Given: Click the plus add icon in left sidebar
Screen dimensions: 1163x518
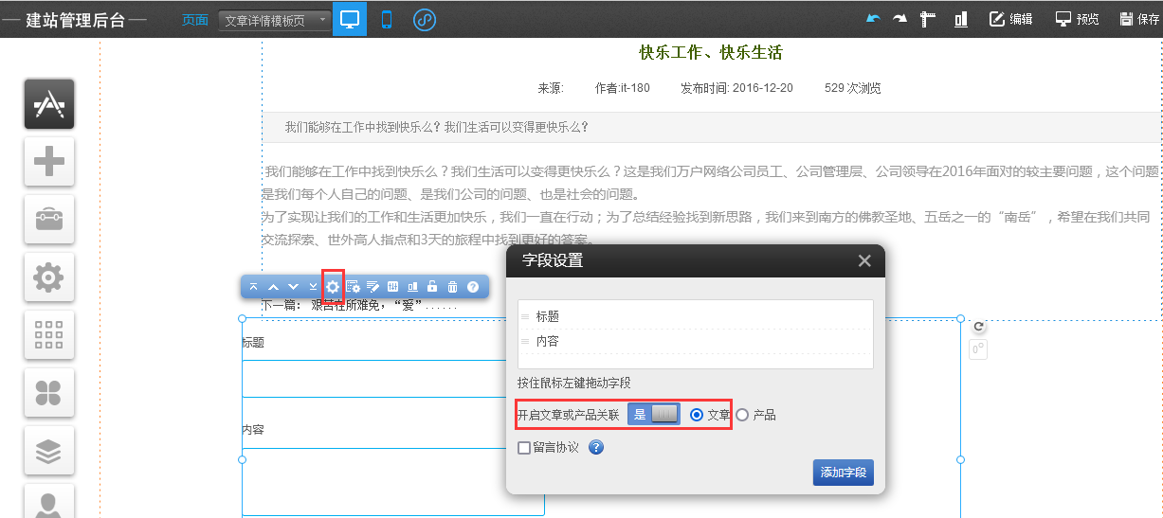Looking at the screenshot, I should coord(49,162).
